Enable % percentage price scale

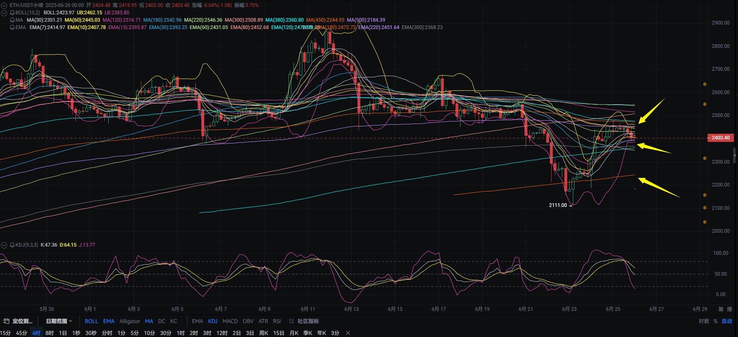pyautogui.click(x=715, y=321)
